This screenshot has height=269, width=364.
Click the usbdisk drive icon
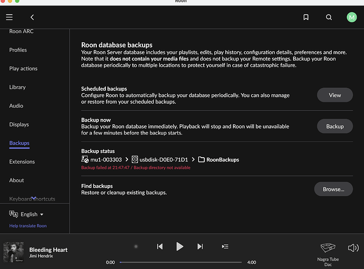click(x=134, y=159)
